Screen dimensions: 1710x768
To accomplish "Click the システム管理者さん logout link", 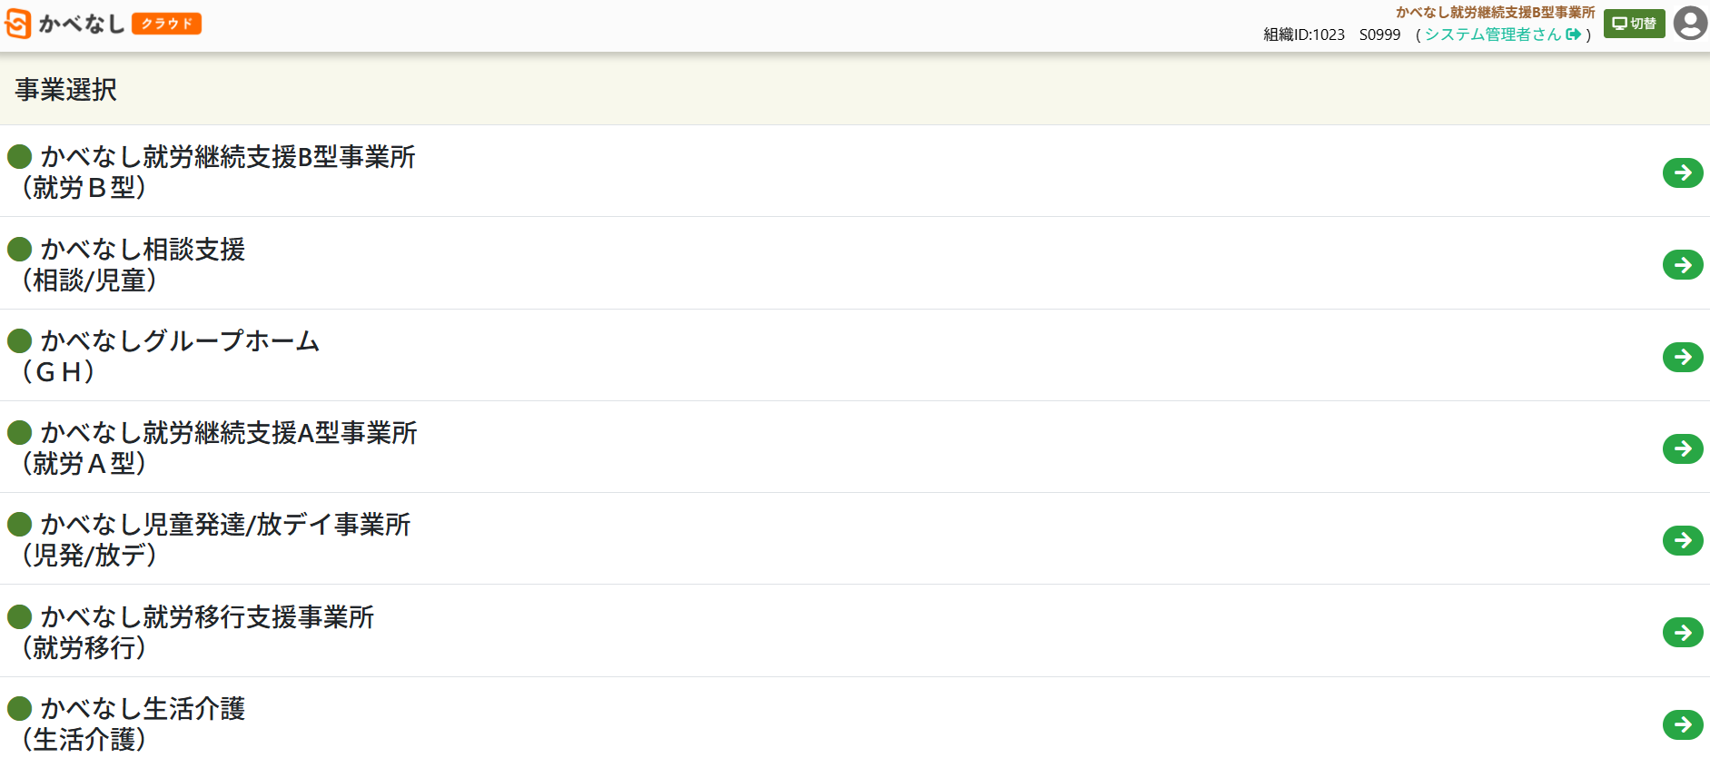I will click(1502, 34).
